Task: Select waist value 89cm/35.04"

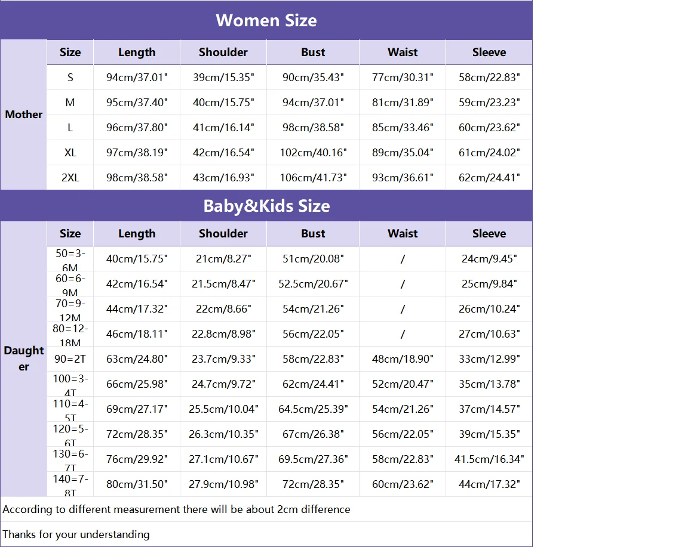Action: coord(403,153)
